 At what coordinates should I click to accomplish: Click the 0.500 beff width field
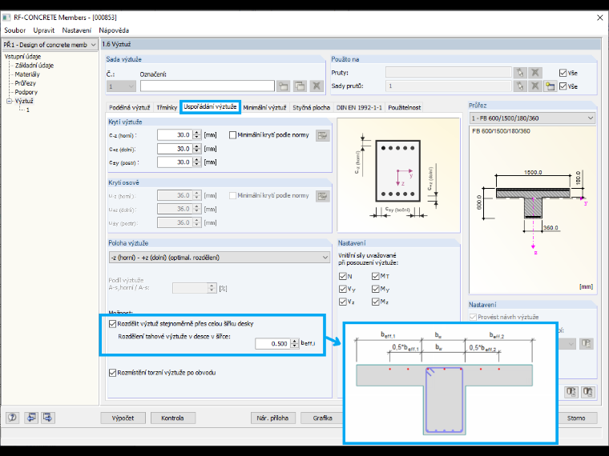click(x=273, y=343)
